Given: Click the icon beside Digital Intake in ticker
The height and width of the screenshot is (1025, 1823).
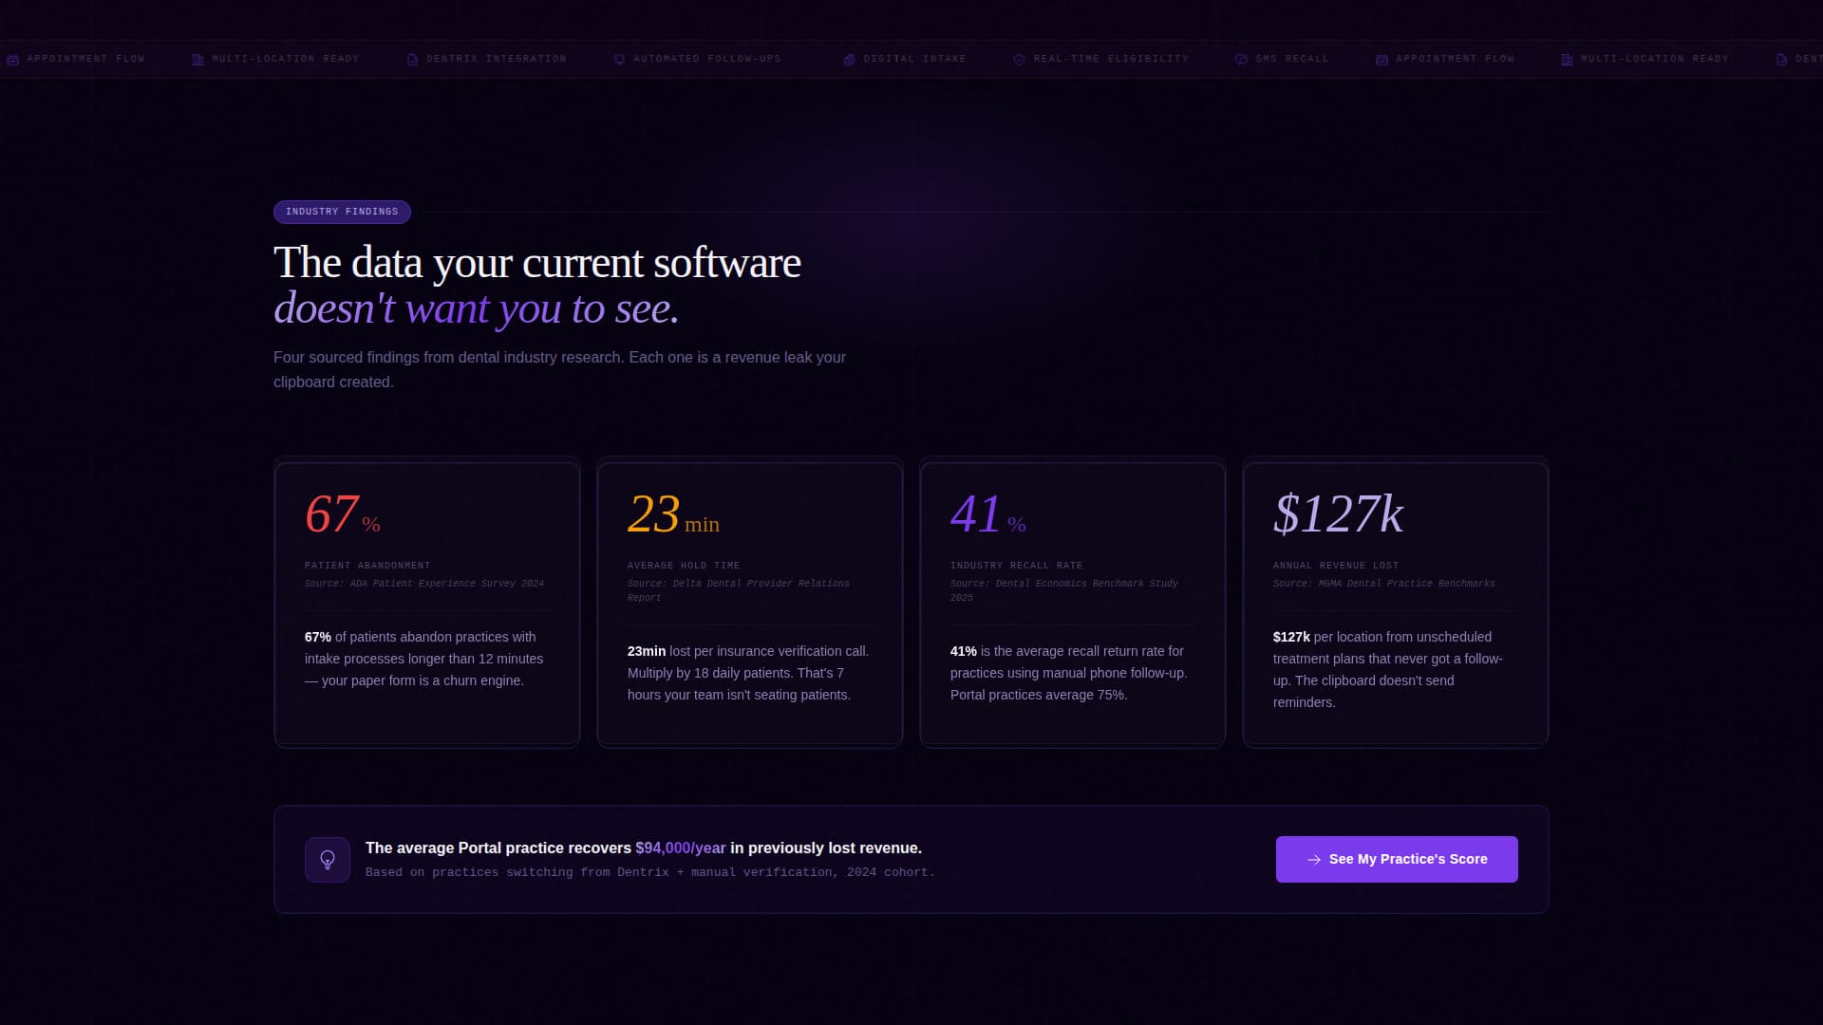Looking at the screenshot, I should click(x=850, y=59).
